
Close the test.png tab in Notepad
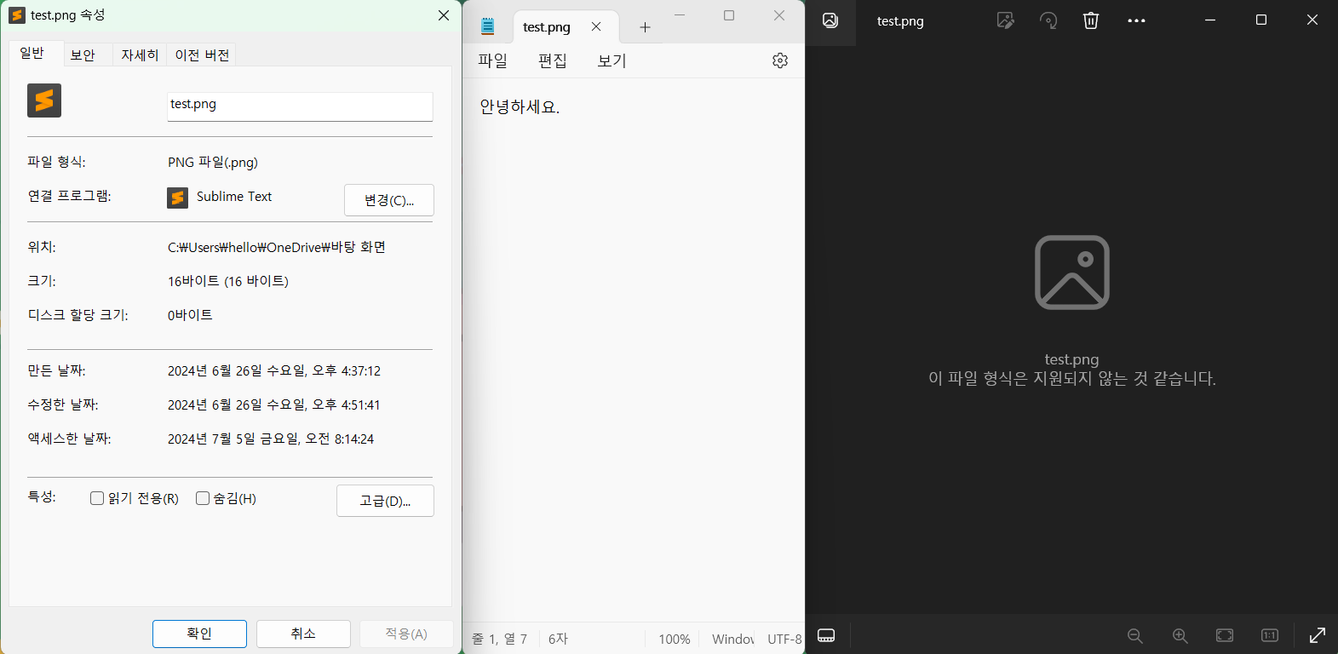pyautogui.click(x=596, y=26)
